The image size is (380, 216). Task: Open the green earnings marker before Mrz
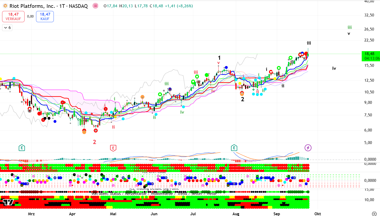tap(22, 148)
